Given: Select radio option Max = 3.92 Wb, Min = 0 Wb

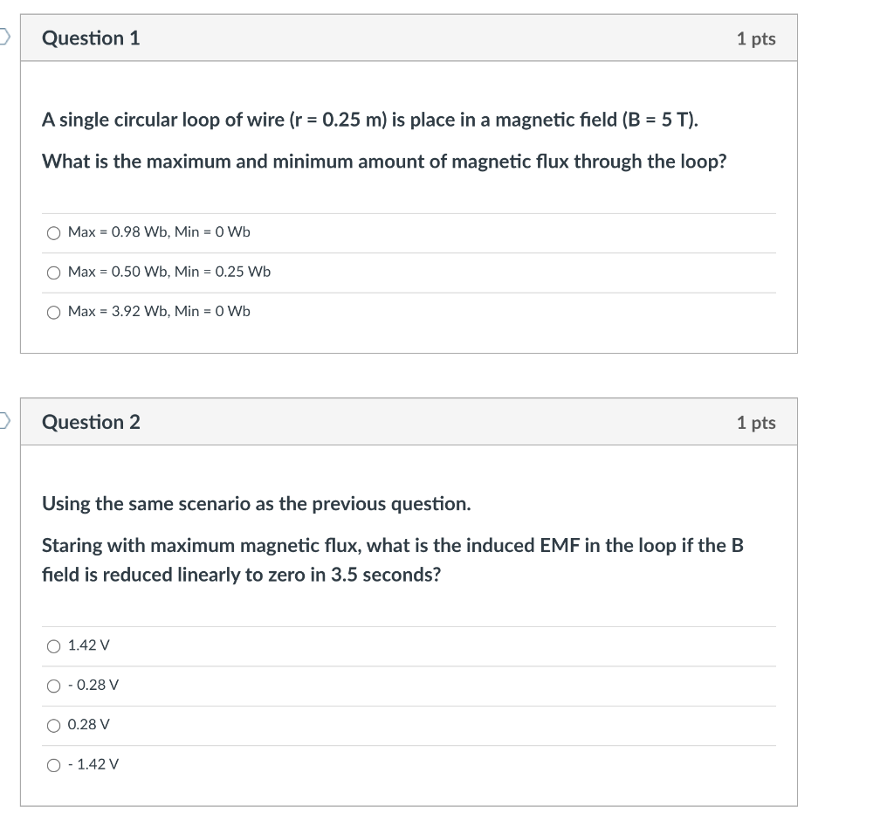Looking at the screenshot, I should point(54,311).
